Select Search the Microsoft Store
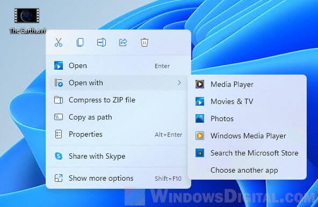 click(247, 153)
